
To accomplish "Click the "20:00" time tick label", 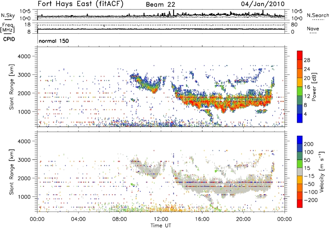I will click(243, 219).
